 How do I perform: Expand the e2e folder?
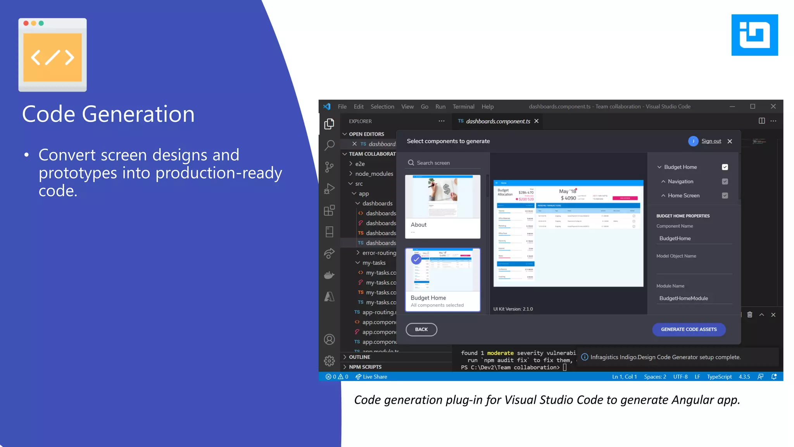(x=350, y=164)
